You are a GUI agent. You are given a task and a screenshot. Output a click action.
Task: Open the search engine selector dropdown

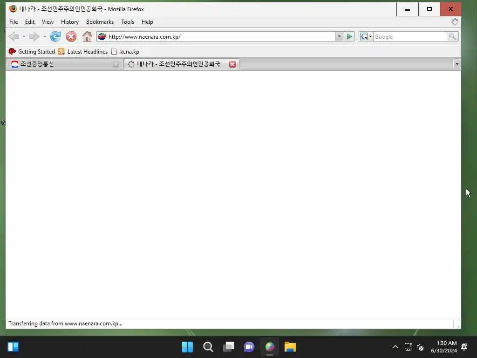pos(366,36)
